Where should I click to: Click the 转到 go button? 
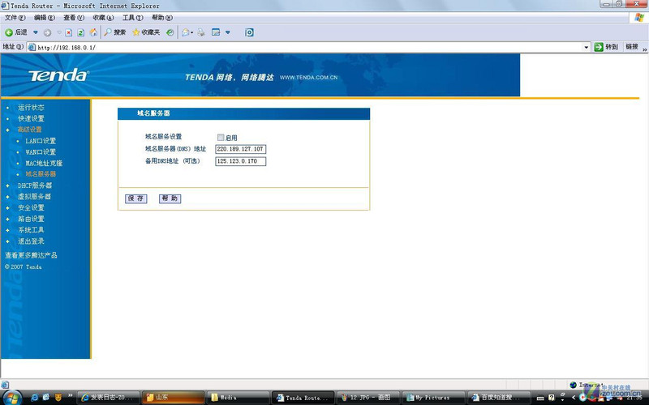pos(606,47)
